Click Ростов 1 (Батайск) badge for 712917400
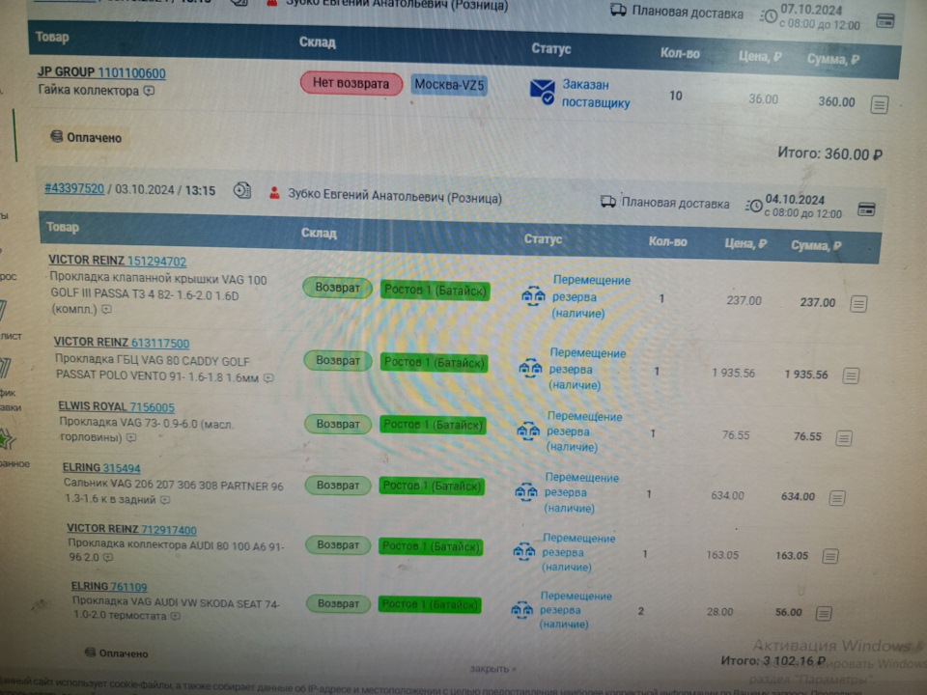Viewport: 927px width, 695px height. pos(430,546)
